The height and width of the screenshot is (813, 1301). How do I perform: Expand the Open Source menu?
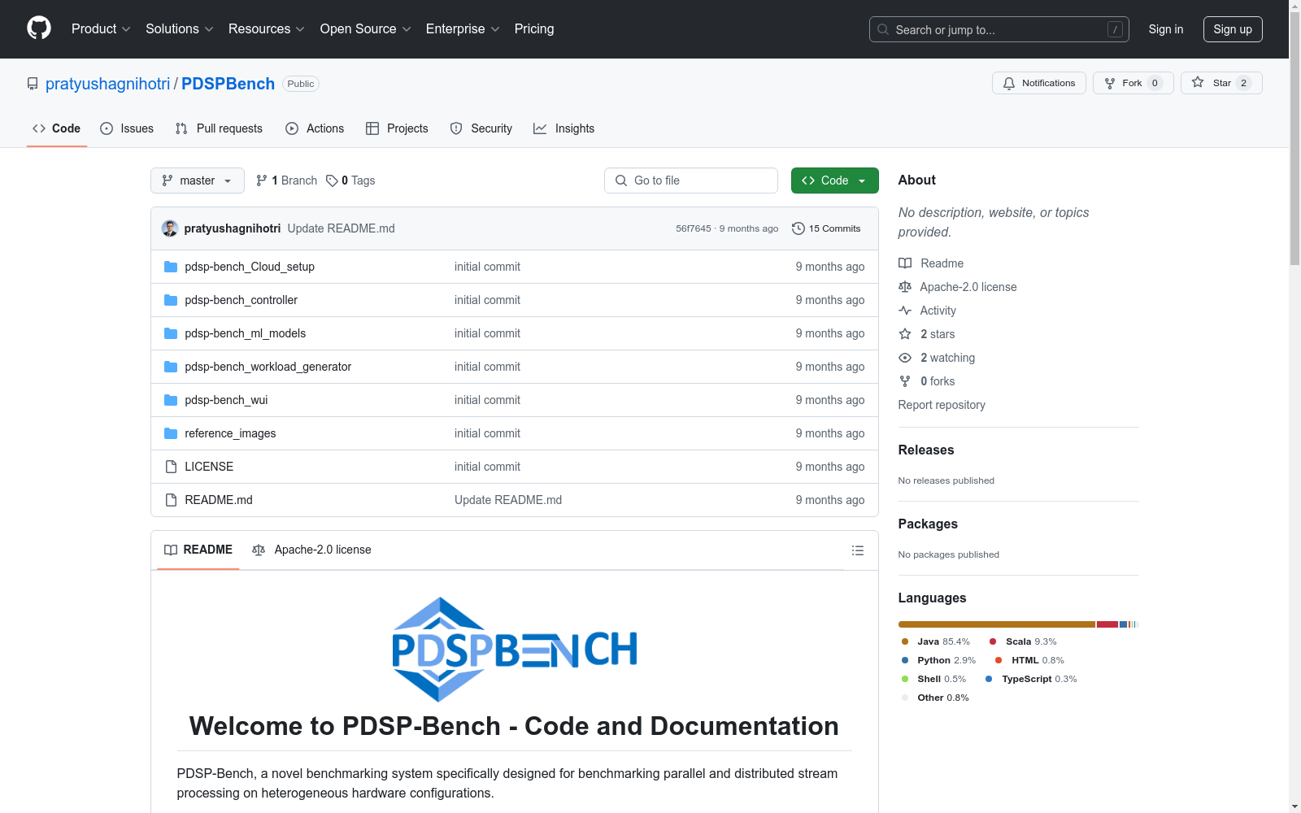(366, 29)
